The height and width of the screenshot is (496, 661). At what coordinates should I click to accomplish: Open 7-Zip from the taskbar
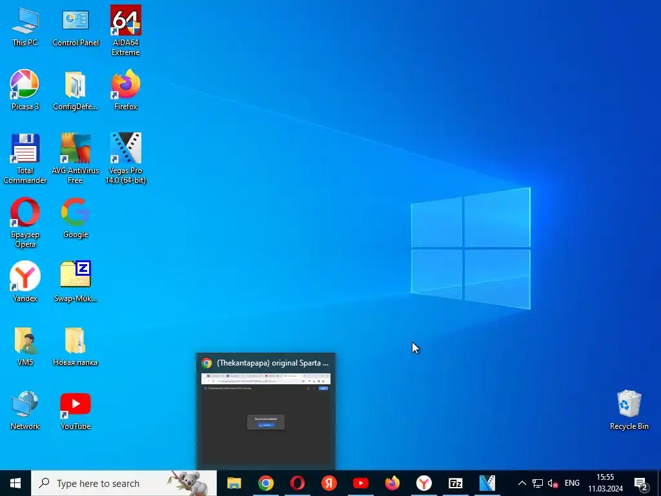click(x=455, y=483)
